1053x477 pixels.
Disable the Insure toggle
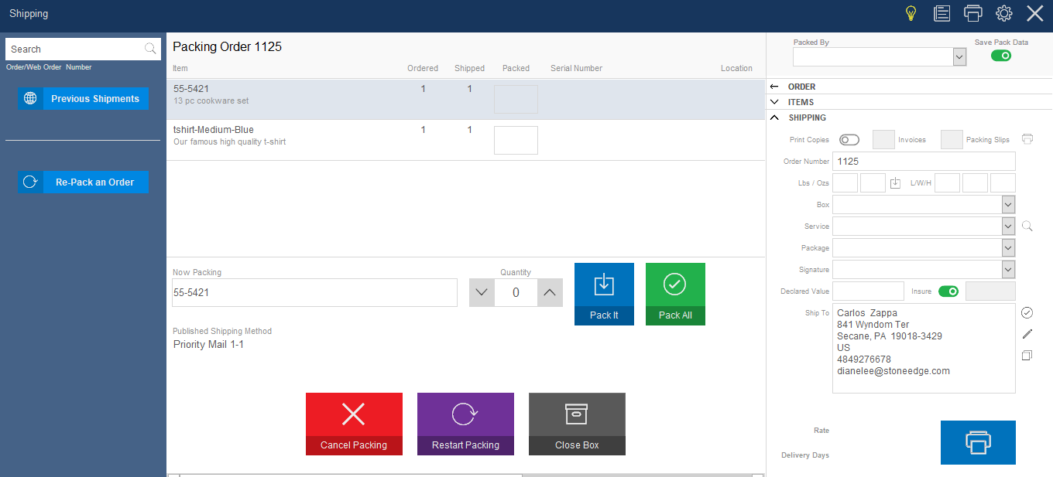948,291
